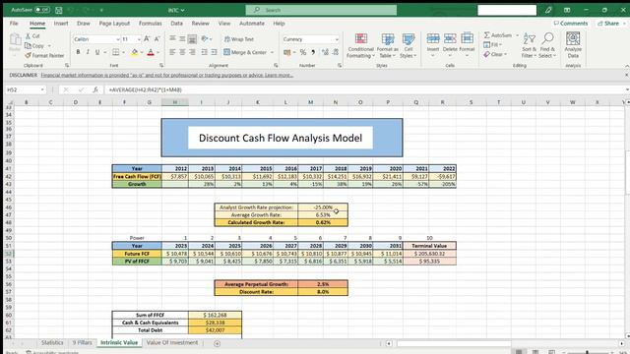
Task: Click the Delete cells icon
Action: [x=450, y=38]
